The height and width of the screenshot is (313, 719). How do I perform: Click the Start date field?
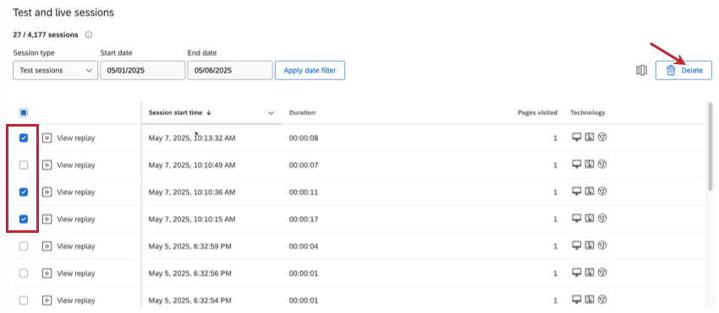click(x=143, y=71)
